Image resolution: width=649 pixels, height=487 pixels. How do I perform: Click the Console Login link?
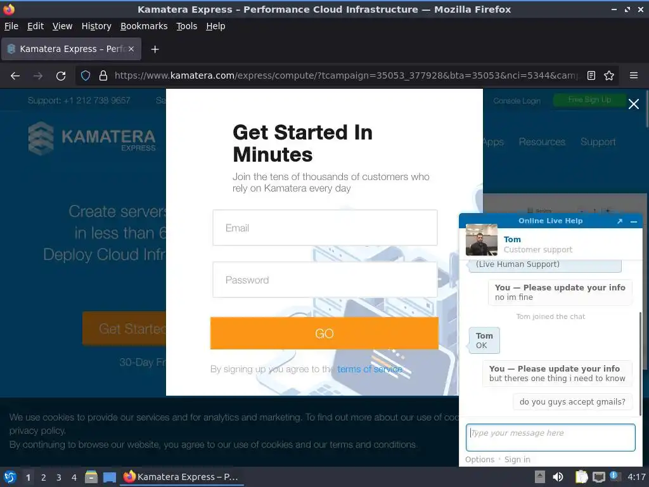point(517,101)
